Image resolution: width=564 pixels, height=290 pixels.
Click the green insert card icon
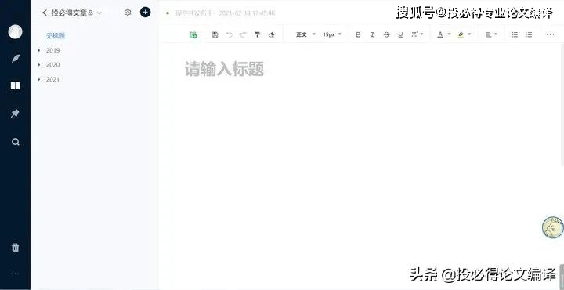coord(193,34)
